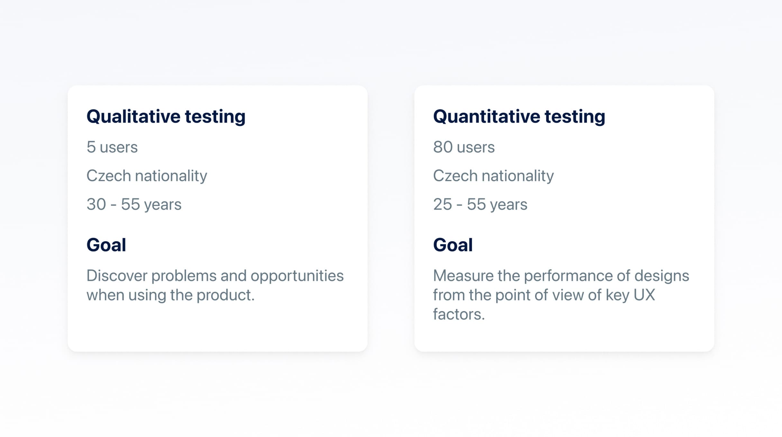Click the "UX" abbreviation in the right card
Viewport: 782px width, 437px height.
(644, 295)
